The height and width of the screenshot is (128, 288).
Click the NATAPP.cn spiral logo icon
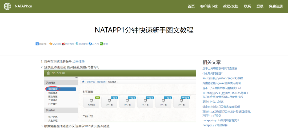click(x=7, y=6)
